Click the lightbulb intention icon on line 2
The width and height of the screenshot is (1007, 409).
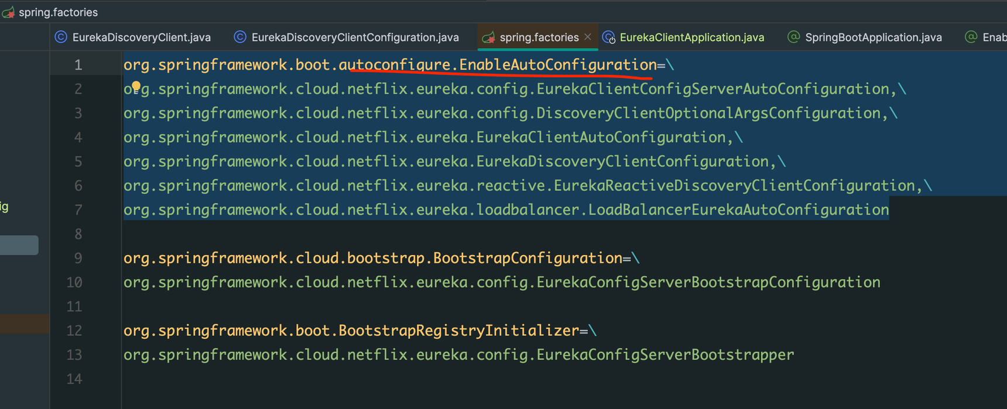click(x=136, y=87)
